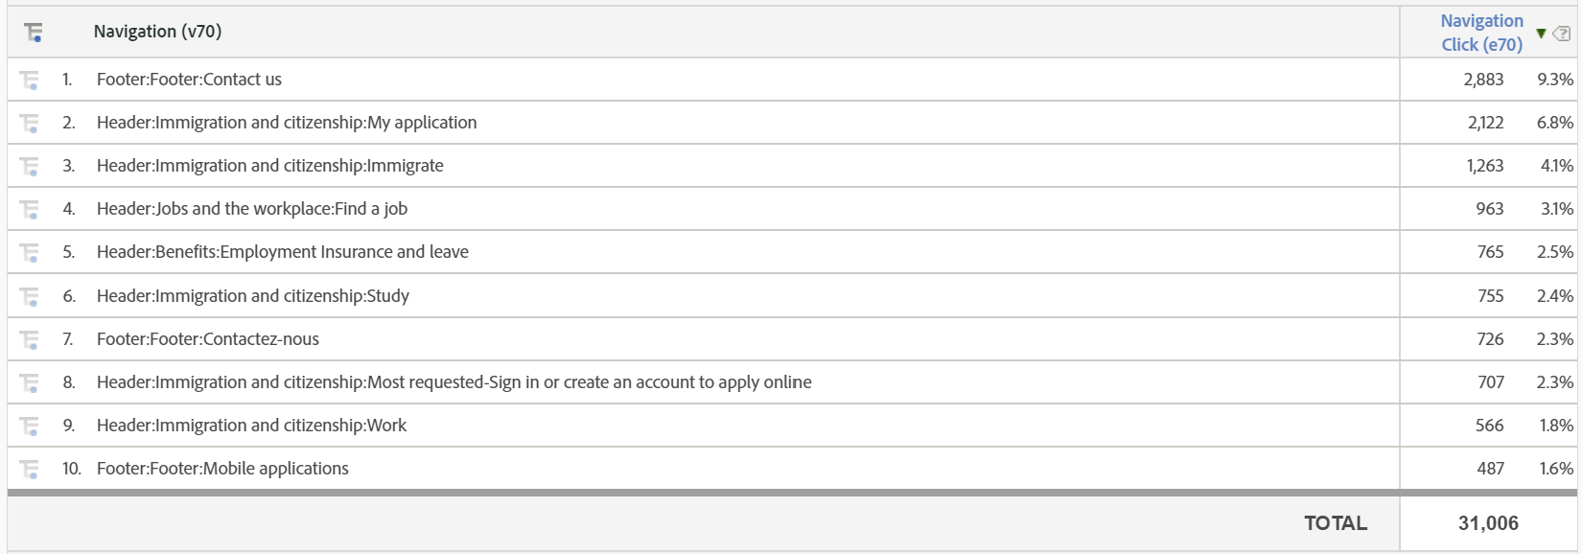Select the dimension icon next to Header:Immigration and citizenship:Immigrate
Image resolution: width=1582 pixels, height=554 pixels.
[x=29, y=165]
